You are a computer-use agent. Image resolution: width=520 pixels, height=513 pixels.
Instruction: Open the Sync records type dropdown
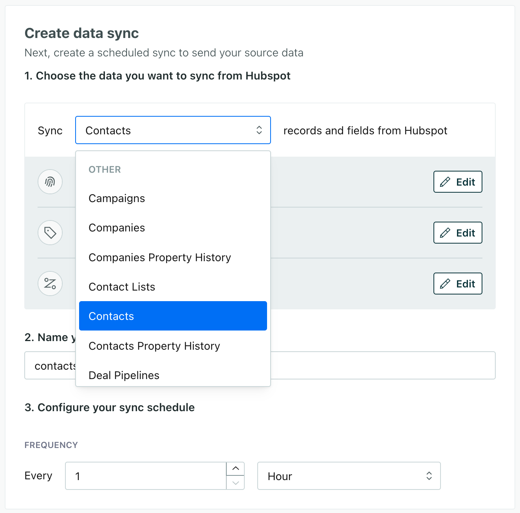(173, 130)
